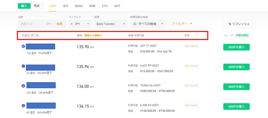The image size is (268, 118).
Task: Open the すべての地域 region dropdown
Action: [148, 24]
